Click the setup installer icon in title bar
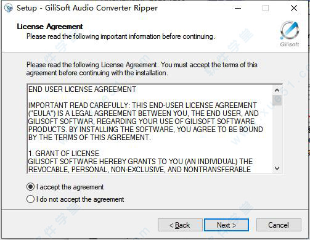Viewport: 310px width, 240px height. click(9, 8)
